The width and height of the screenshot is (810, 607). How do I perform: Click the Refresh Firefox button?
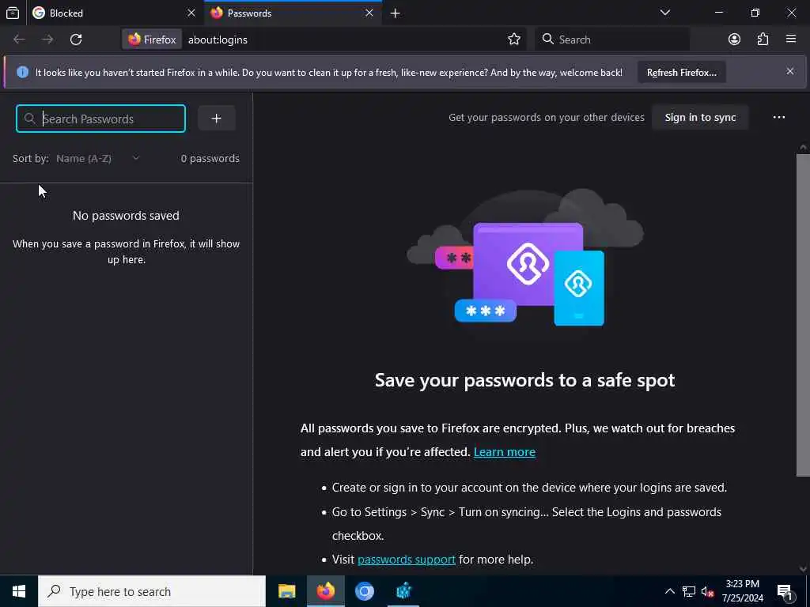[681, 72]
